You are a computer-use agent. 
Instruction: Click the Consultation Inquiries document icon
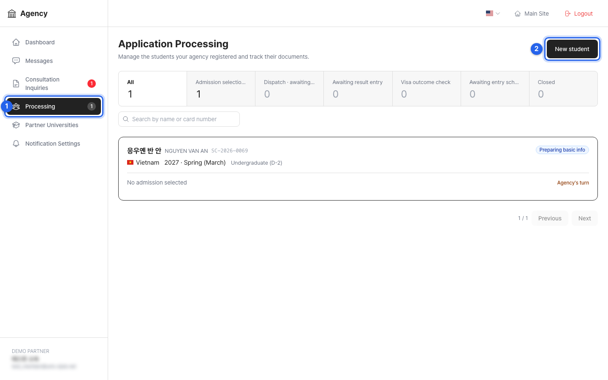point(16,84)
